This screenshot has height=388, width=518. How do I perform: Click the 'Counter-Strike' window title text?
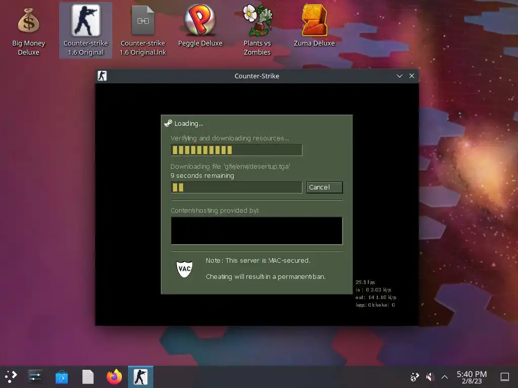coord(256,76)
